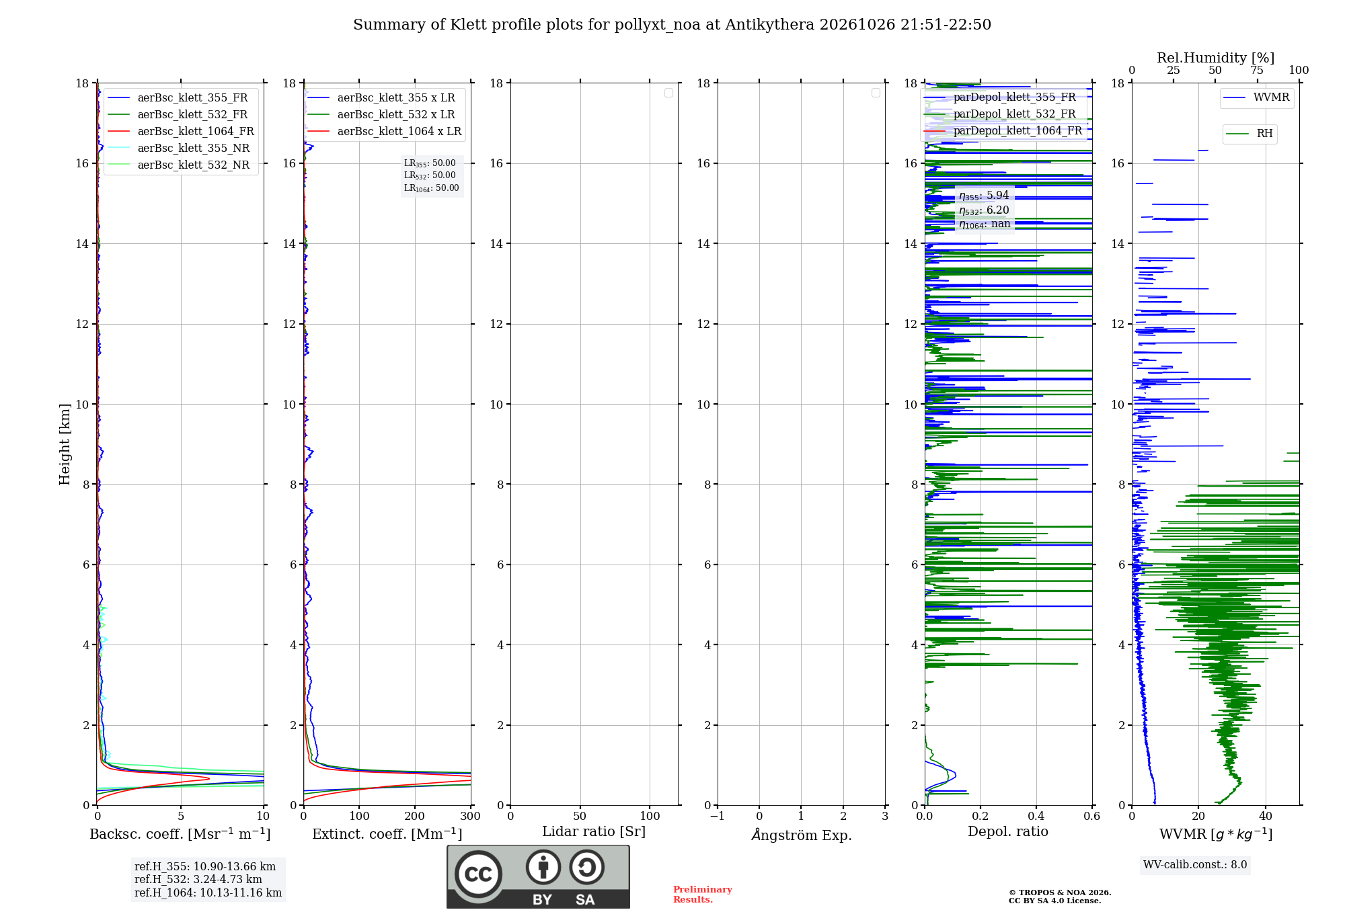Click ref.H_532: 3.24-4.73 km text
The image size is (1345, 914).
[198, 880]
